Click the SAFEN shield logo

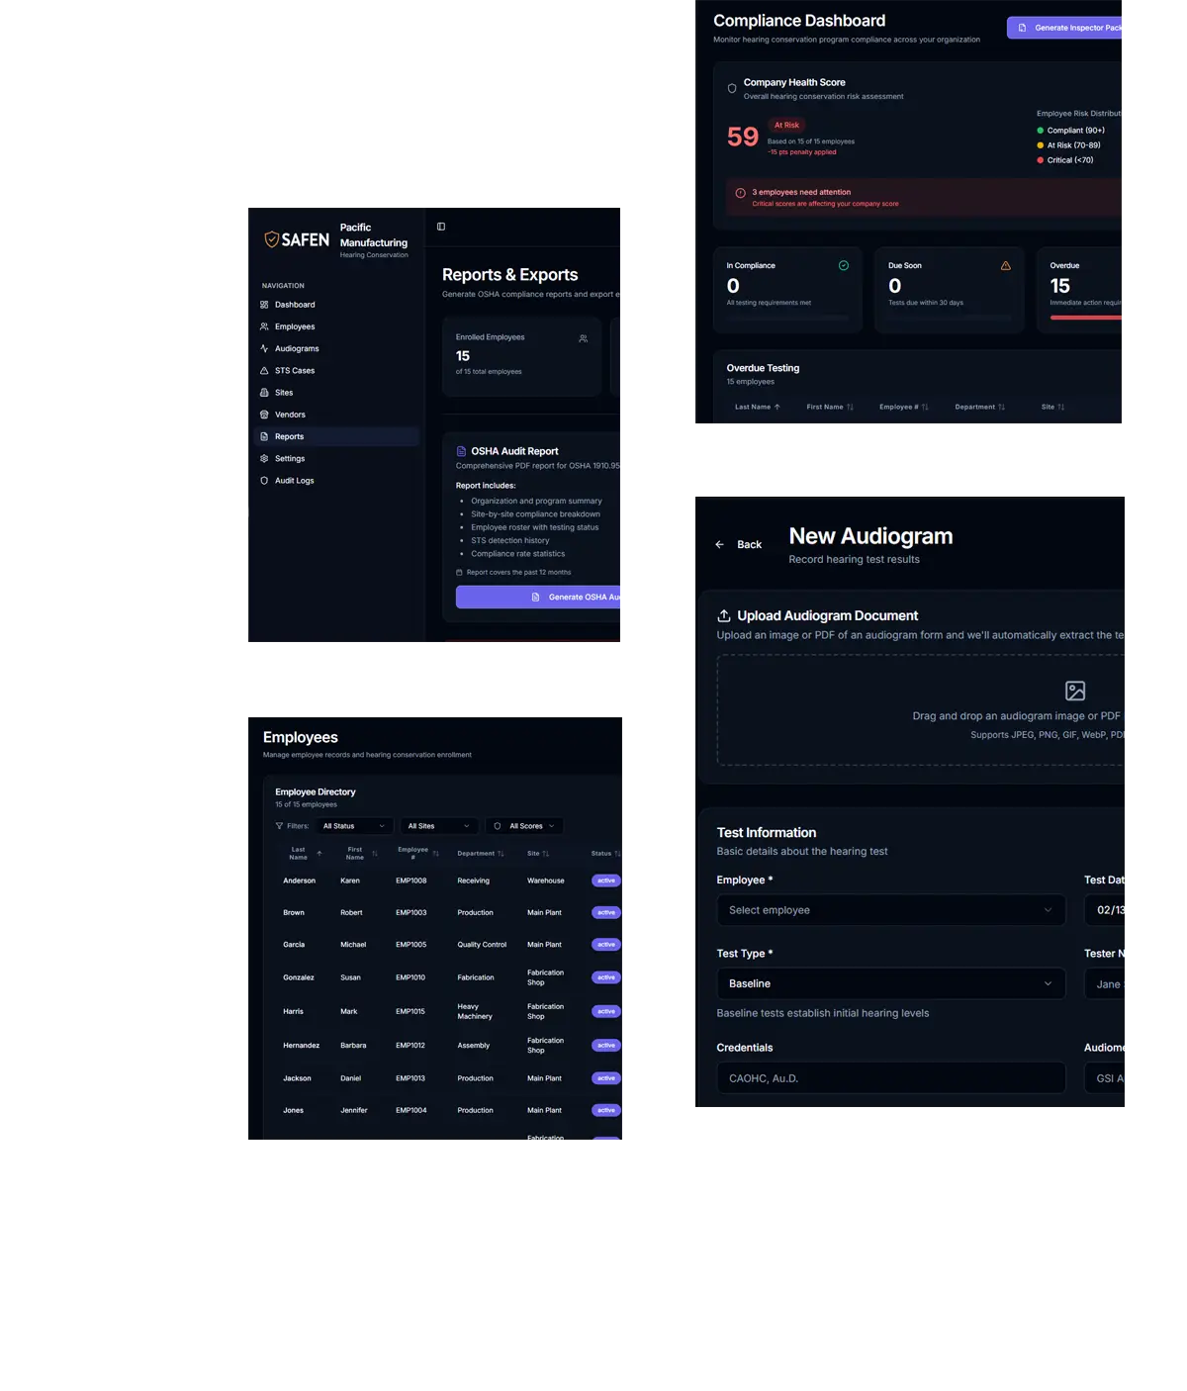click(272, 239)
